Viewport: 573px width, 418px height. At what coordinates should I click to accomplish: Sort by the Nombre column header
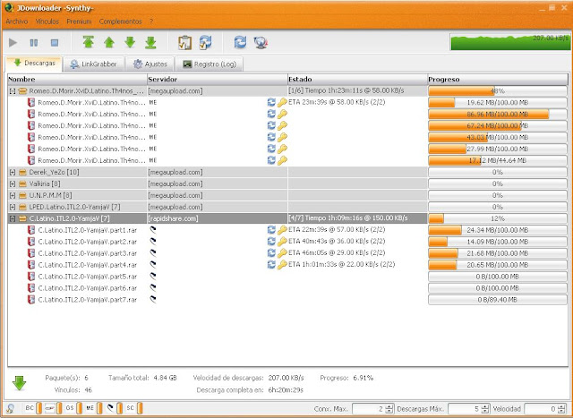tap(77, 80)
